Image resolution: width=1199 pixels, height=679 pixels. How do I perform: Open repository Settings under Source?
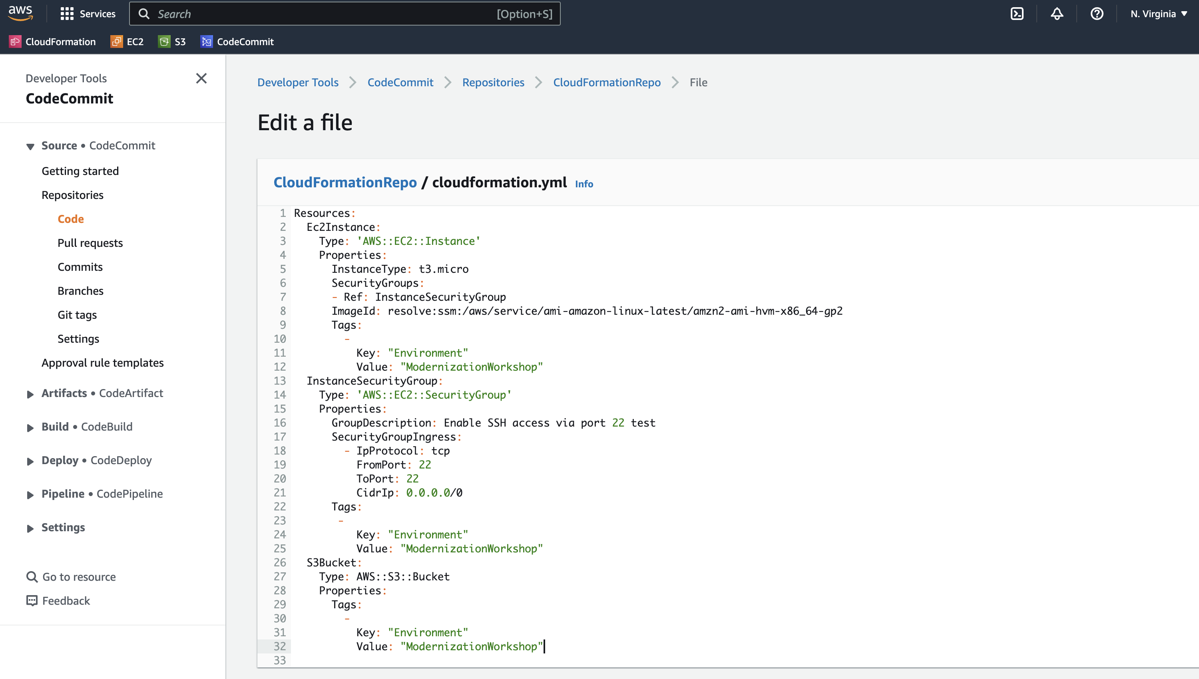(x=78, y=339)
